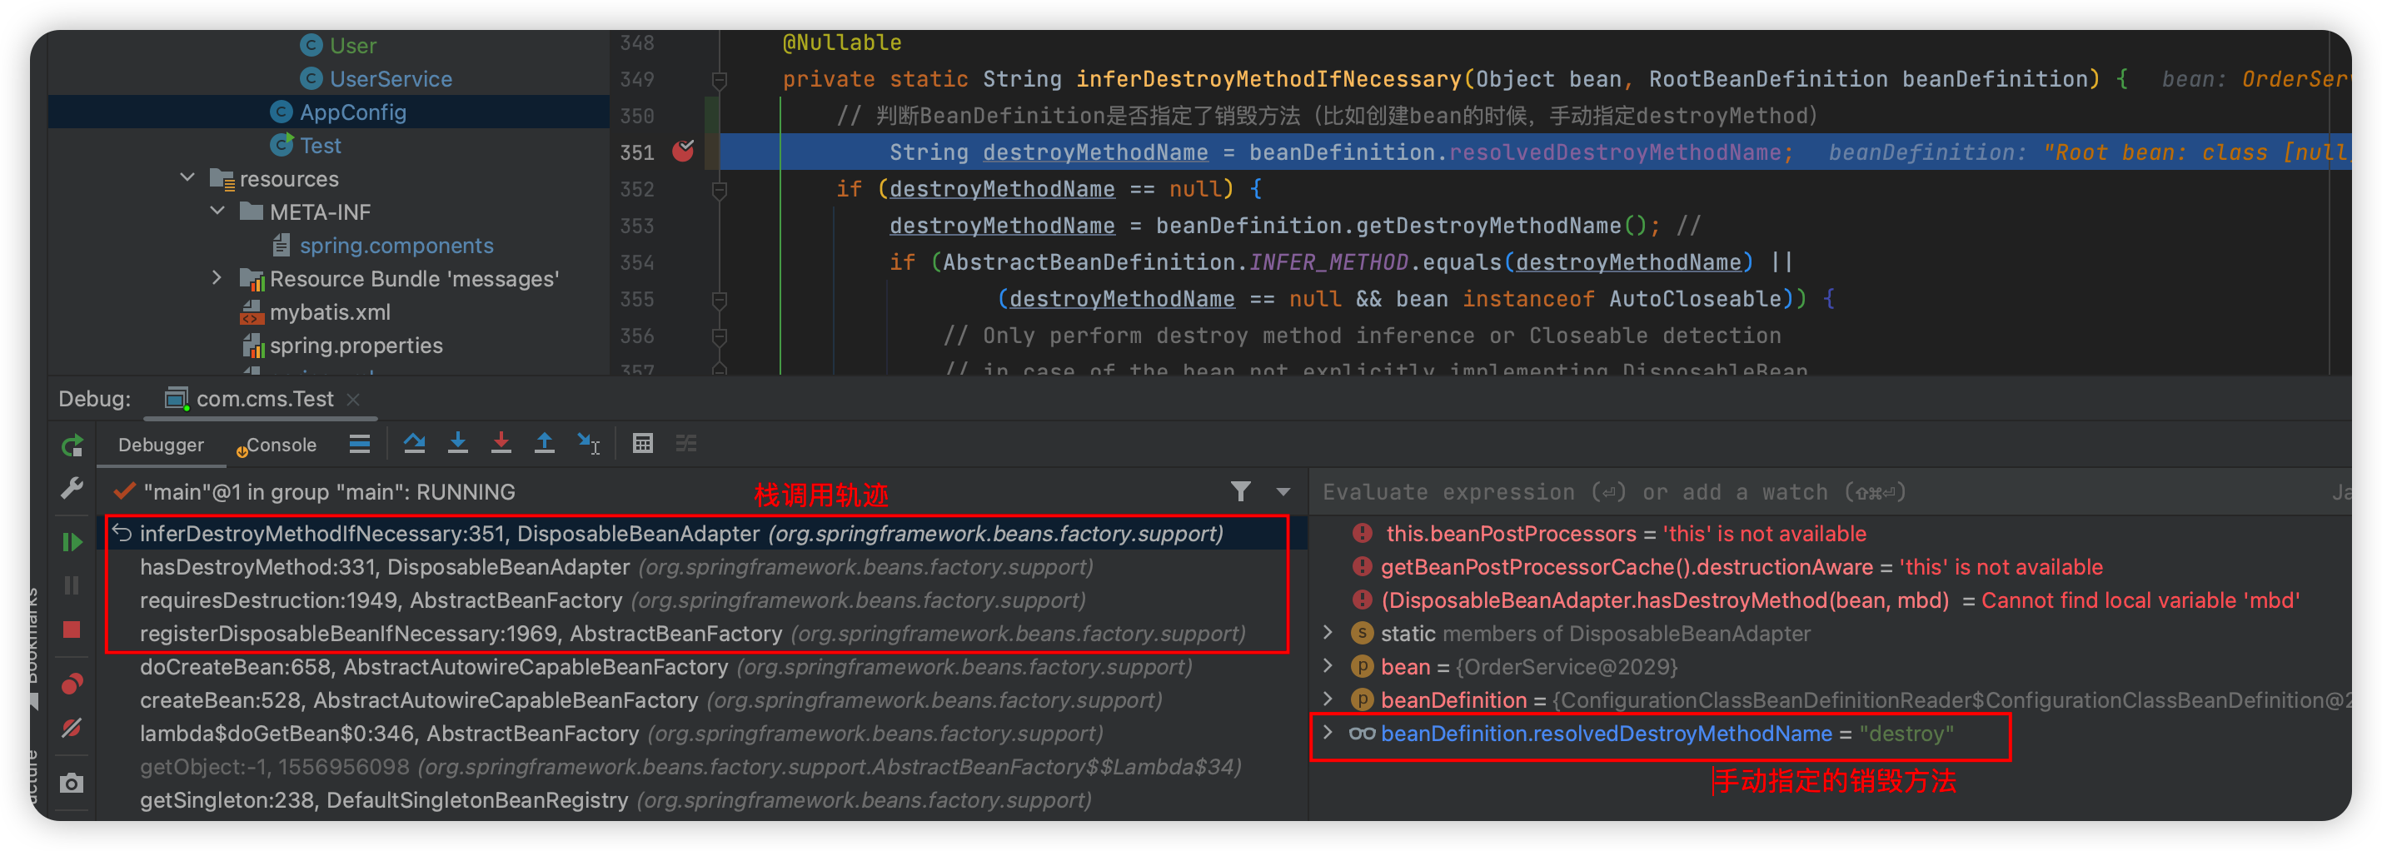
Task: Select registerDisposableBeanIfNecessary:1969 frame
Action: coord(703,633)
